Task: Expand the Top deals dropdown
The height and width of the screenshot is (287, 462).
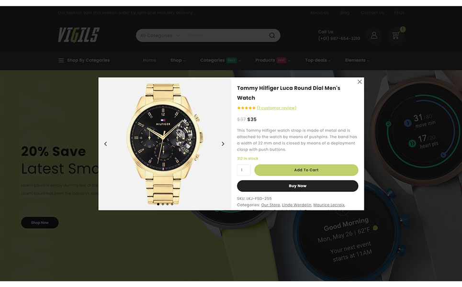Action: [318, 60]
